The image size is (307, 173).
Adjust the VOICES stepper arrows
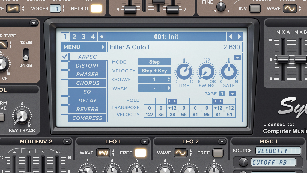[x=63, y=9]
